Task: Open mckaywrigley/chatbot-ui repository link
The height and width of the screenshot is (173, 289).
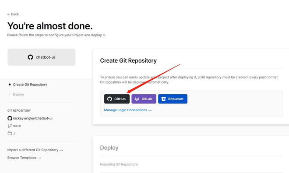Action: 33,118
